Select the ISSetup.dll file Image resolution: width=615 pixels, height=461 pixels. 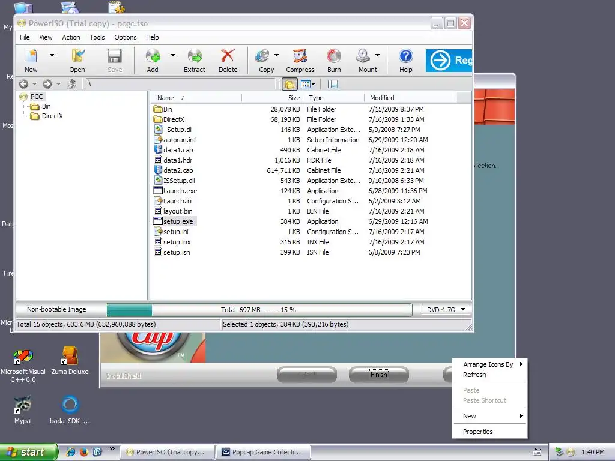click(x=179, y=181)
